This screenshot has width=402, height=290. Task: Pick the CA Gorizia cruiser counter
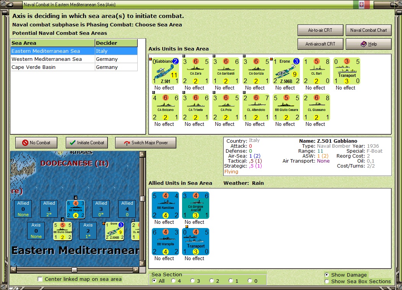(256, 71)
